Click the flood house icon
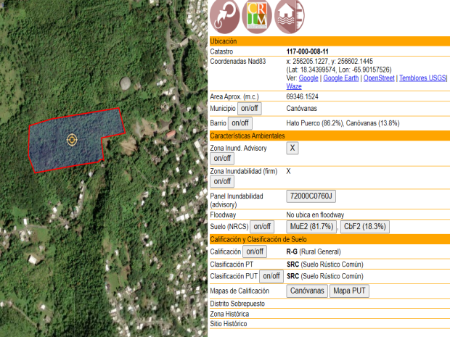Image resolution: width=450 pixels, height=337 pixels. [290, 17]
